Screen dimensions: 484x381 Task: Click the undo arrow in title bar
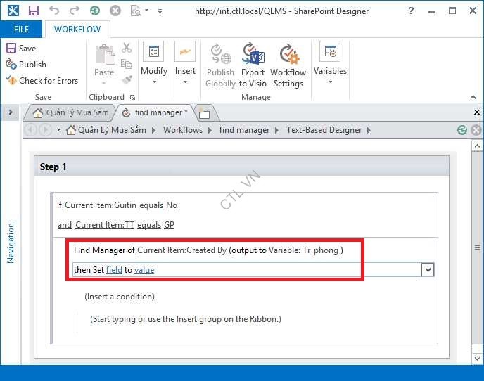[x=54, y=11]
